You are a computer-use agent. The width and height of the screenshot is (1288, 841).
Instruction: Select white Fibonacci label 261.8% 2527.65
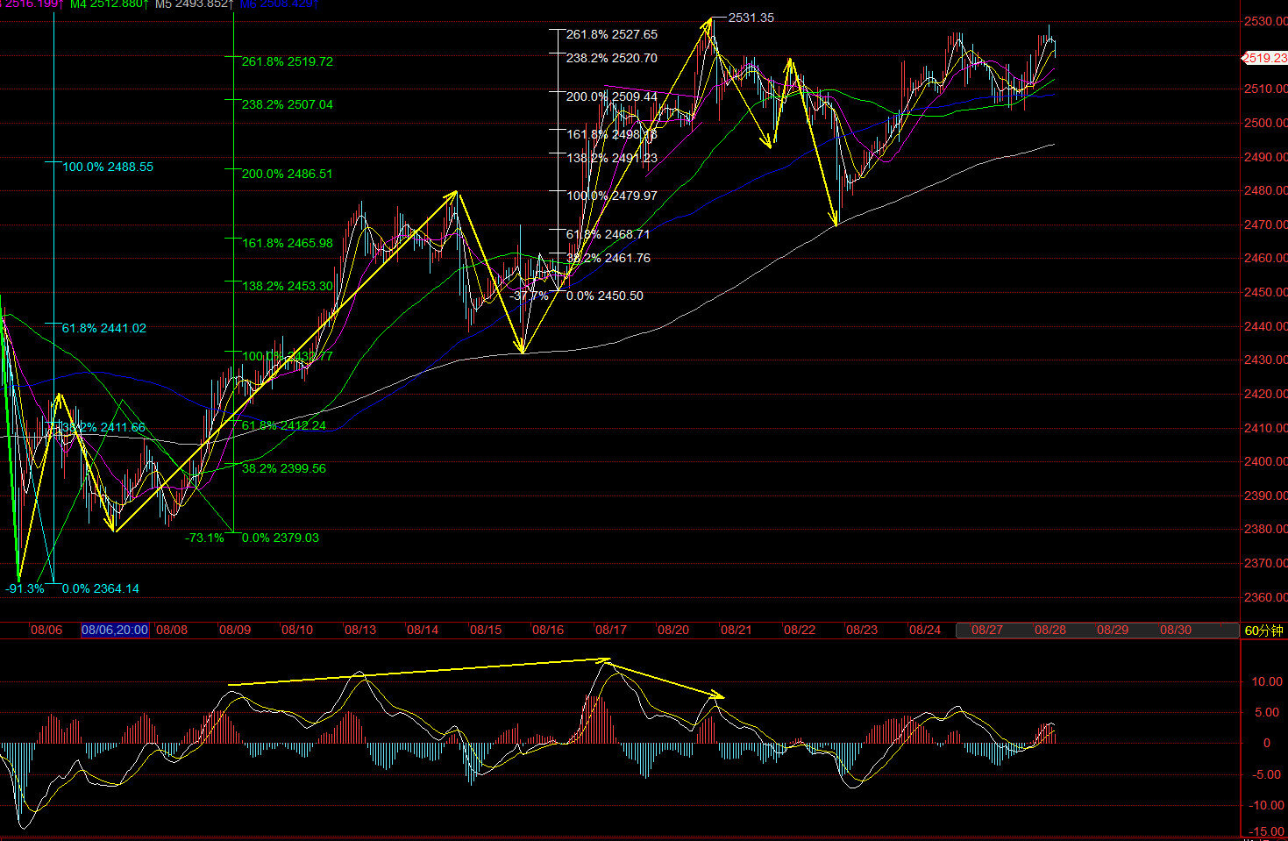pos(611,34)
